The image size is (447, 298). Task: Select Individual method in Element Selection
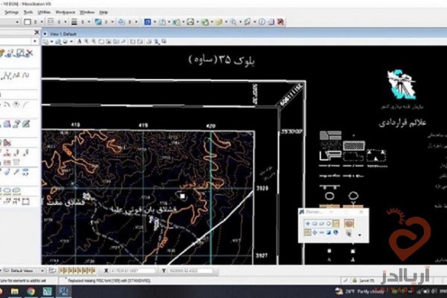pyautogui.click(x=308, y=223)
